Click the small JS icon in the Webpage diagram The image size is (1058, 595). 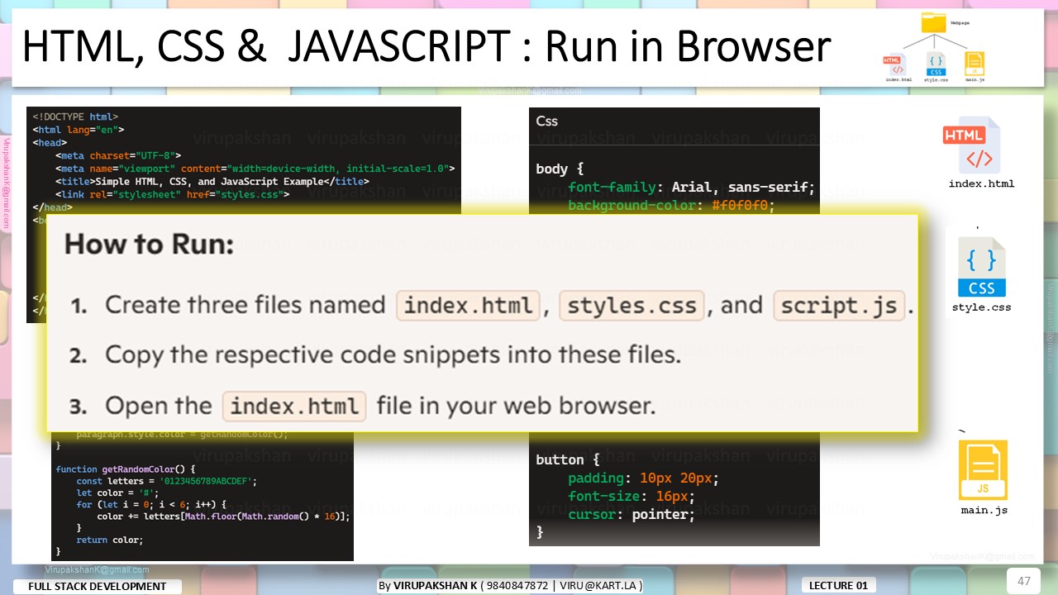click(x=975, y=64)
